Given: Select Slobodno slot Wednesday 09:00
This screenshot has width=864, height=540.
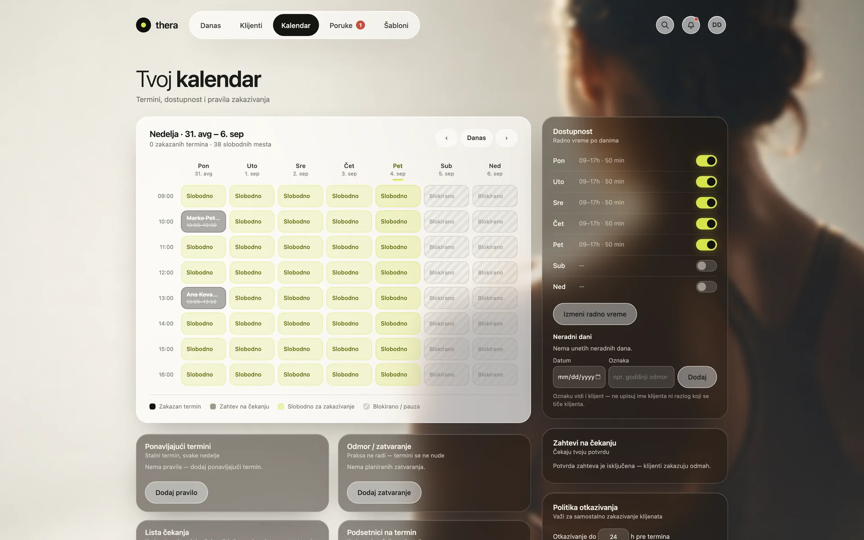Looking at the screenshot, I should (x=301, y=196).
